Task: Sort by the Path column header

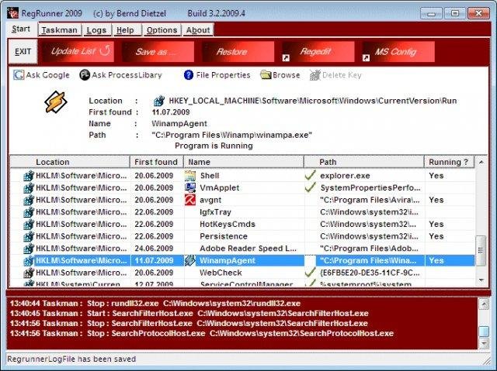Action: 364,162
